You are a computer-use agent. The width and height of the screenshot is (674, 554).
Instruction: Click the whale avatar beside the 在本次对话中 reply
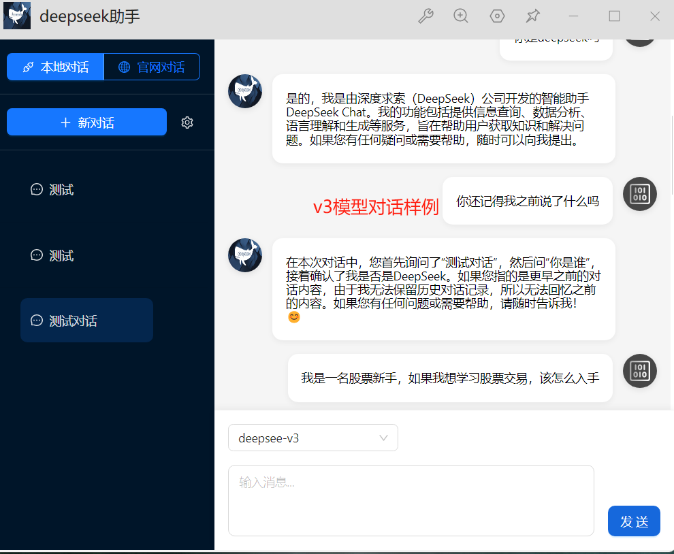(x=245, y=255)
